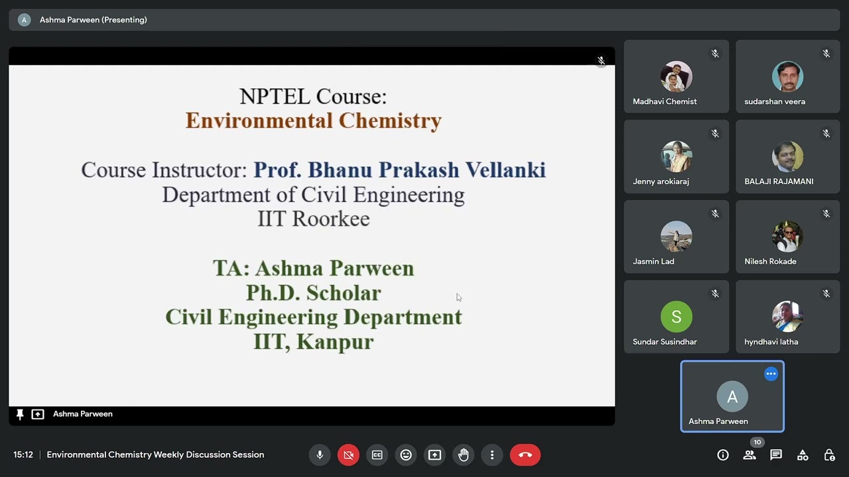The image size is (849, 477).
Task: Toggle closed captions
Action: pos(377,455)
